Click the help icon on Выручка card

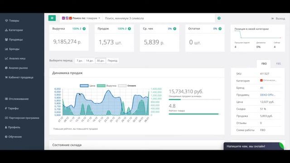[84, 29]
